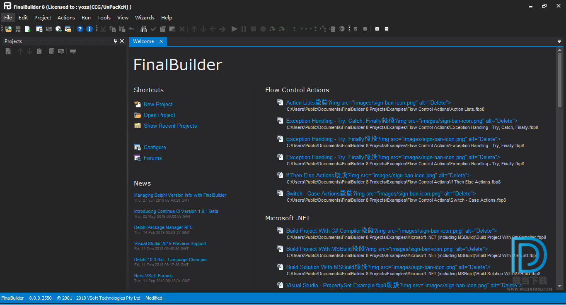Click the Uncheck All square icon in toolbar
This screenshot has width=566, height=305.
click(365, 29)
